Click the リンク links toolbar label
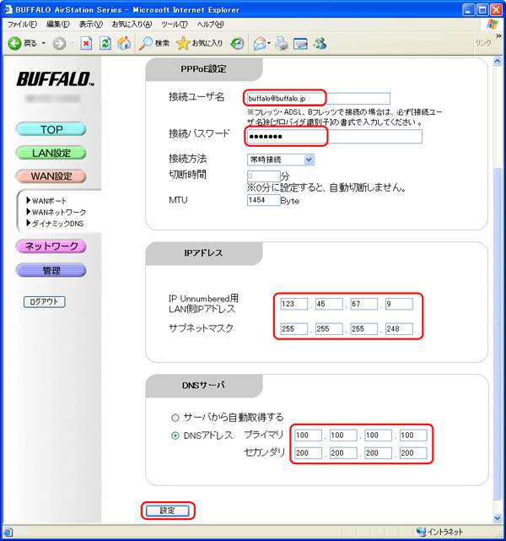 coord(483,43)
